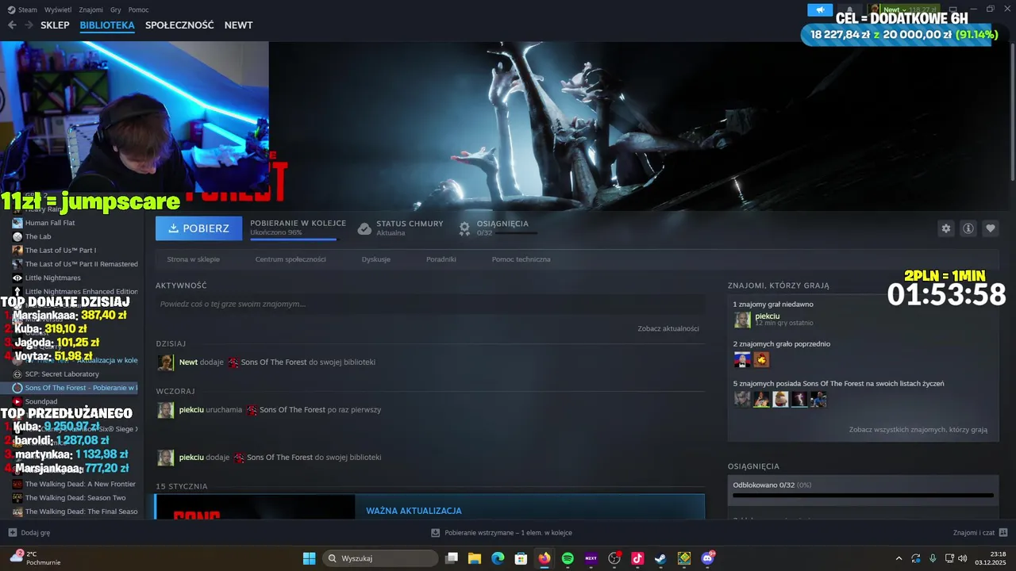Open the download status bar Pobieranie wstrzymane
Screen dimensions: 1016x571
pos(502,533)
